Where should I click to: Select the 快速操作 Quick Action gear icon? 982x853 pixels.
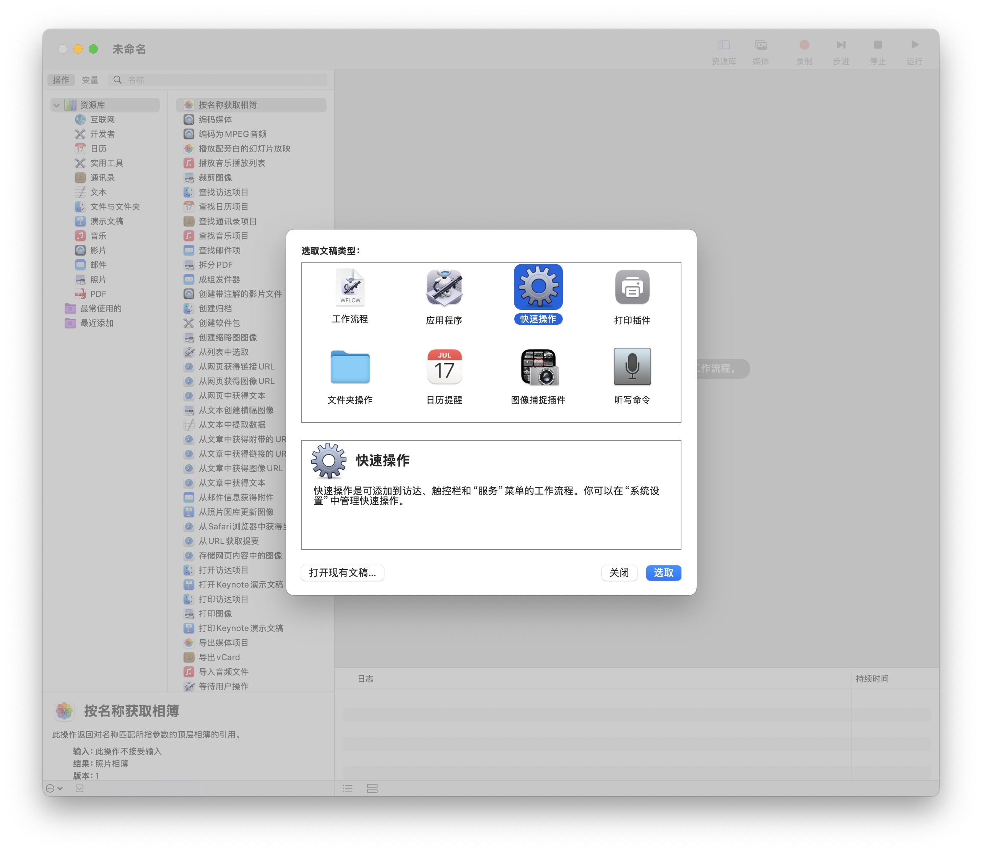click(x=538, y=287)
